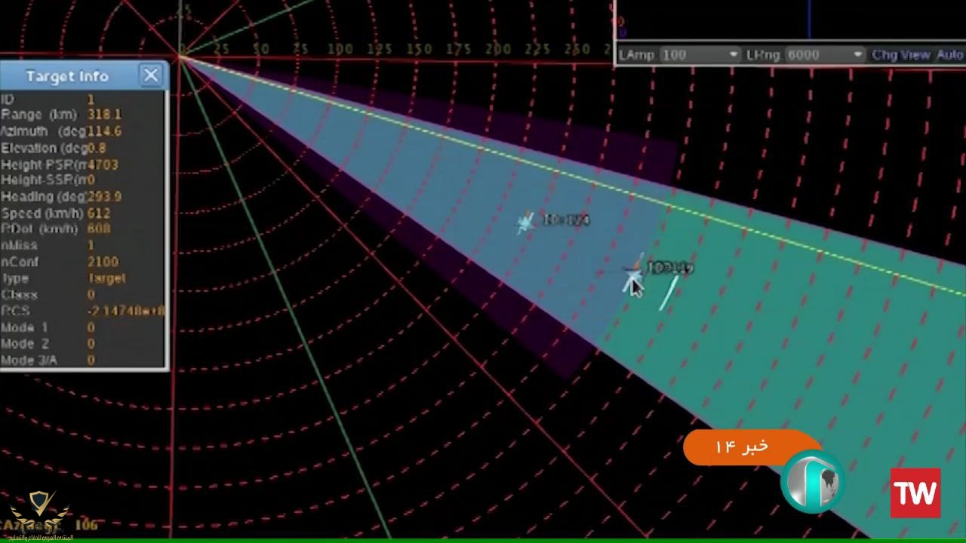Close the Target Info panel
The width and height of the screenshot is (966, 543).
pyautogui.click(x=151, y=75)
